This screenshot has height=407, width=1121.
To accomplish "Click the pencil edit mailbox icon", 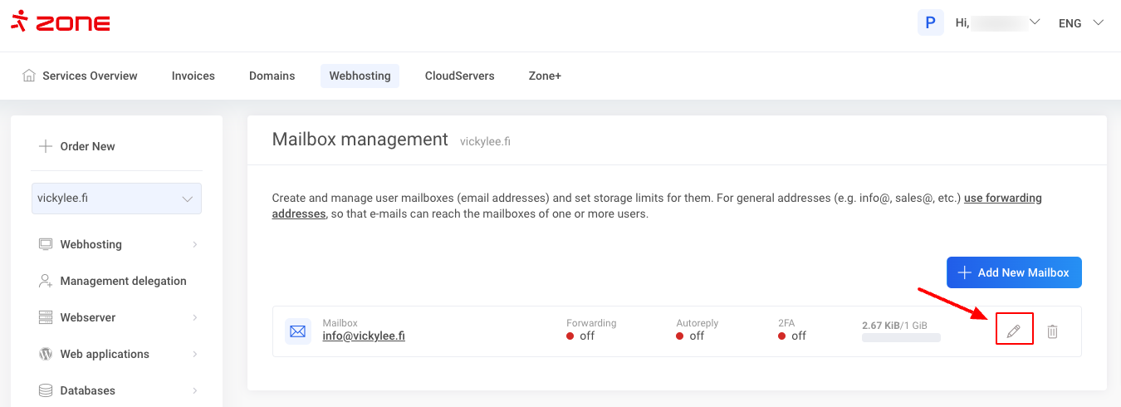I will click(x=1013, y=331).
